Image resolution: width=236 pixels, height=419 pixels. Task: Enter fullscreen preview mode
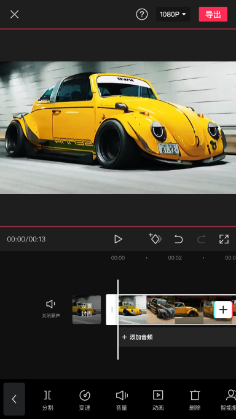pos(224,239)
